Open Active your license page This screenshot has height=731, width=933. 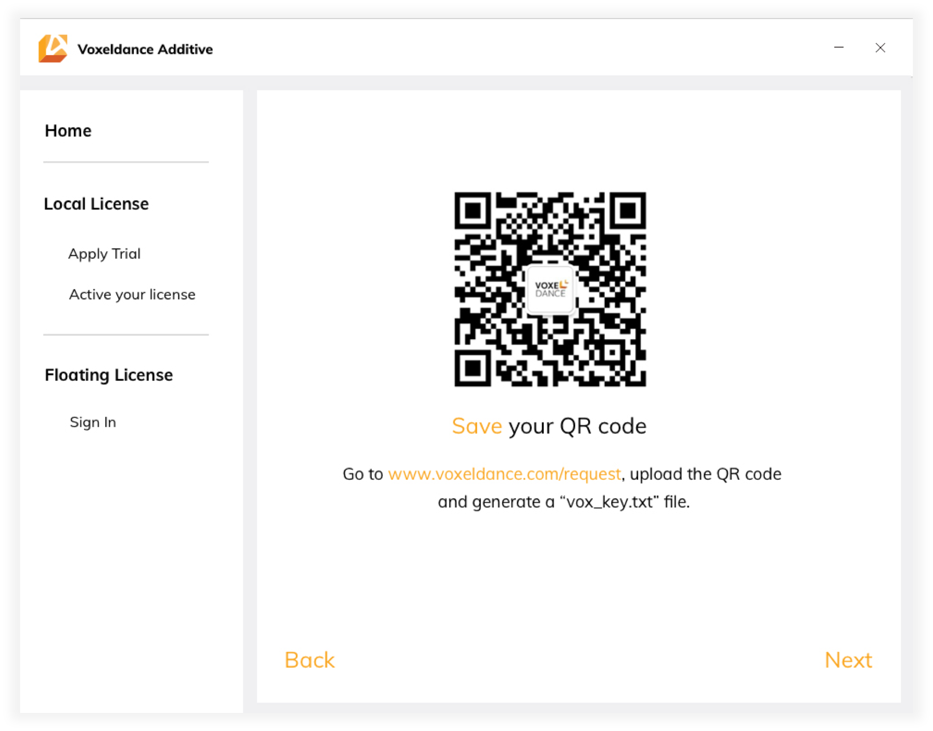pyautogui.click(x=132, y=295)
